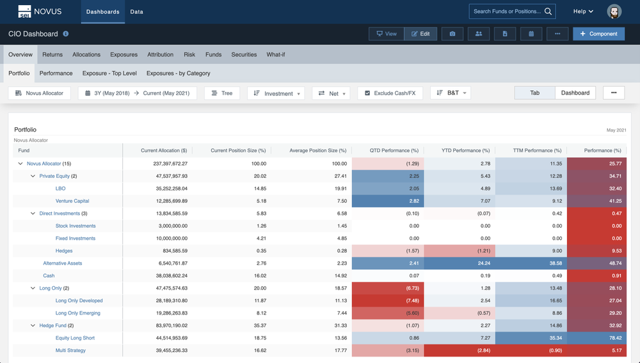Click the export document icon
Image resolution: width=640 pixels, height=363 pixels.
pos(504,34)
